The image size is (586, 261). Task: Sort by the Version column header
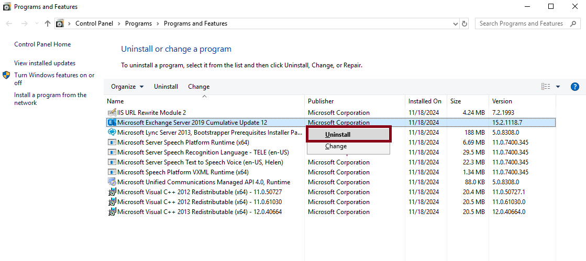click(522, 101)
